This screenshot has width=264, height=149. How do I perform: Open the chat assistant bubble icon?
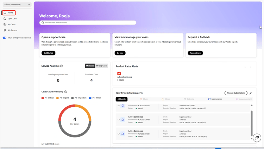click(x=257, y=138)
